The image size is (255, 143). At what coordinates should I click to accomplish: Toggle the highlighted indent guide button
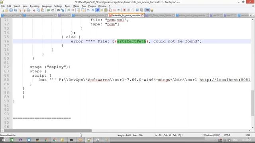[97, 10]
